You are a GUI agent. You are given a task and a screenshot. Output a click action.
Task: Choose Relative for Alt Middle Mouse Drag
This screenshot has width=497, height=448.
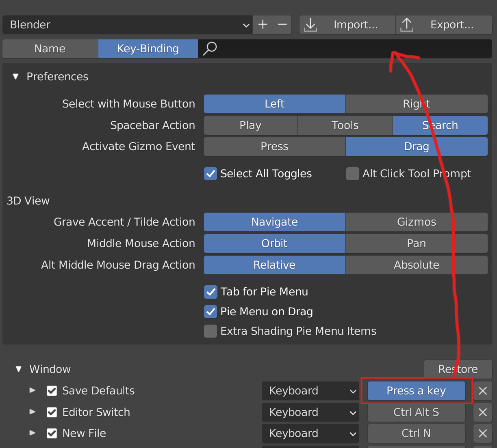pos(275,265)
